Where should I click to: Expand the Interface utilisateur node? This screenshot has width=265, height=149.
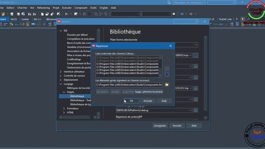point(61,72)
